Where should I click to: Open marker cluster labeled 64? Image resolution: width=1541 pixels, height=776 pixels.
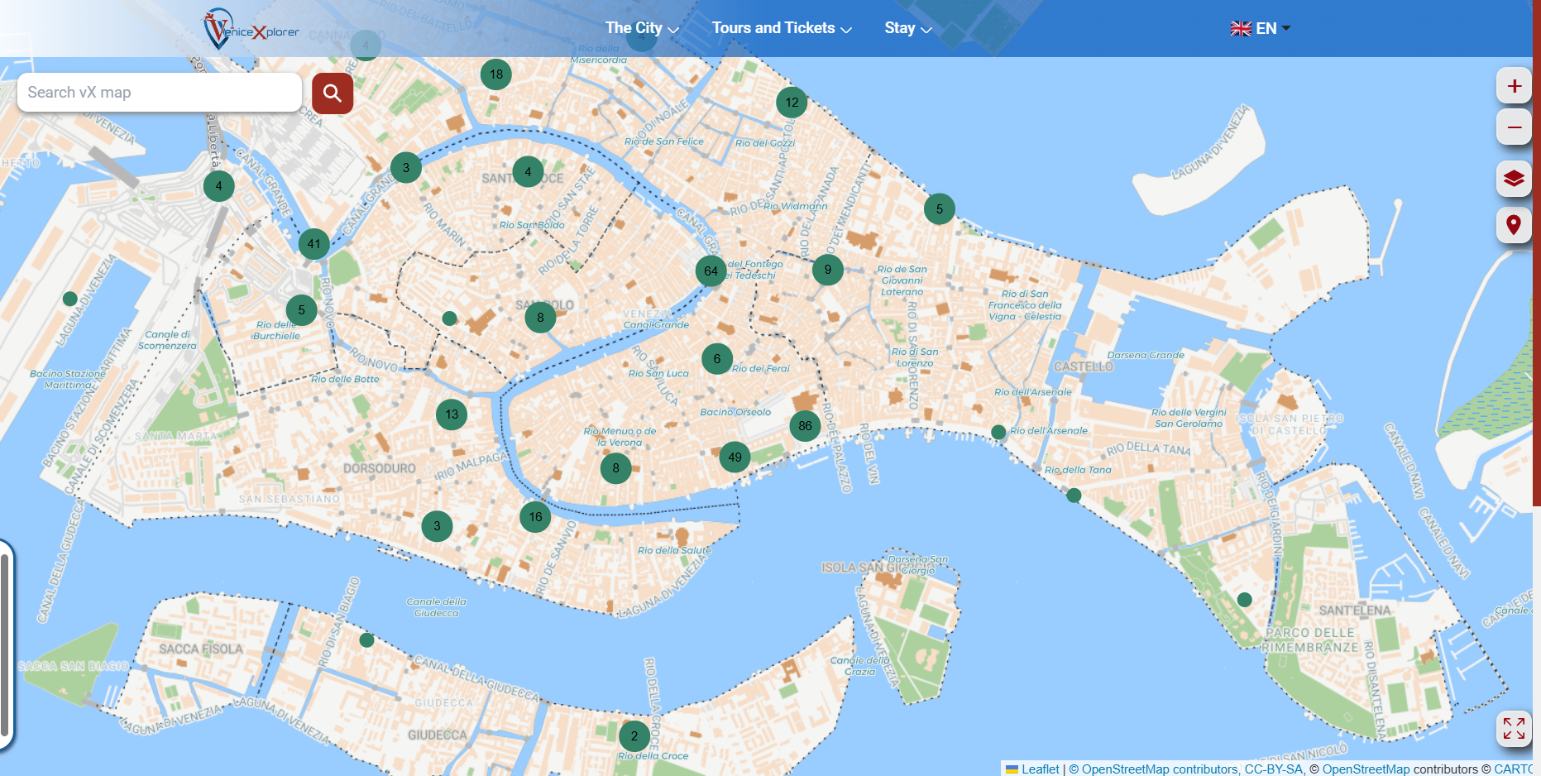[x=710, y=271]
